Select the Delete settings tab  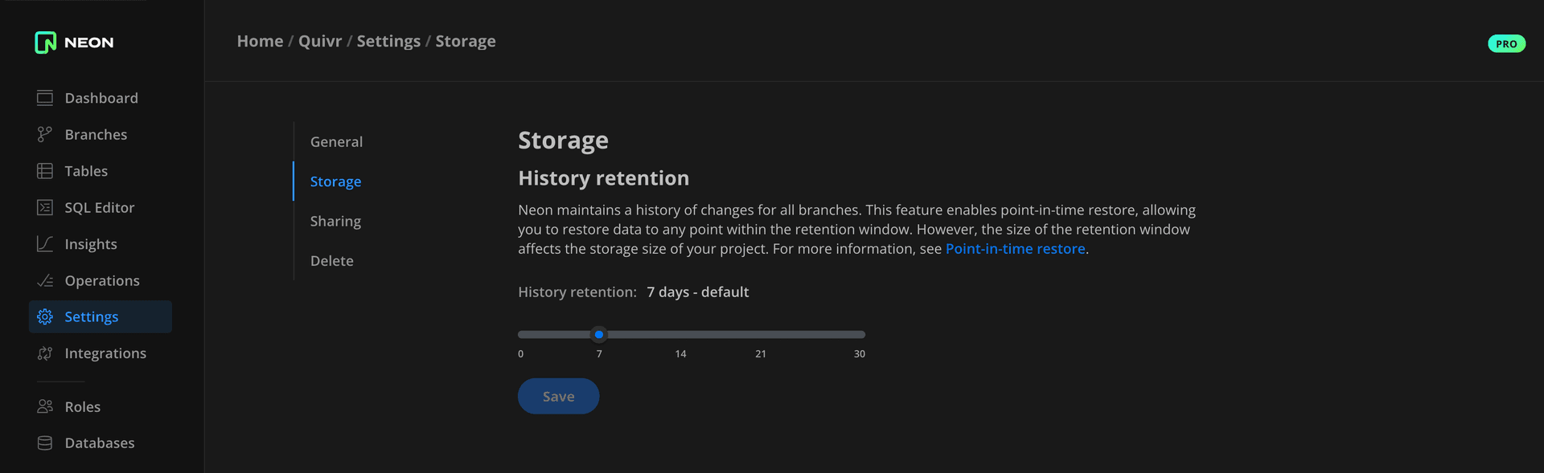331,260
